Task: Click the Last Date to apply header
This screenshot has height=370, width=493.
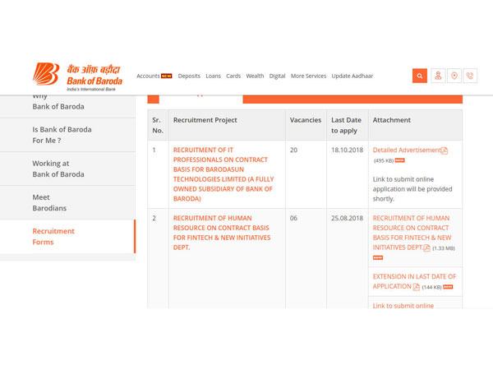Action: coord(346,125)
